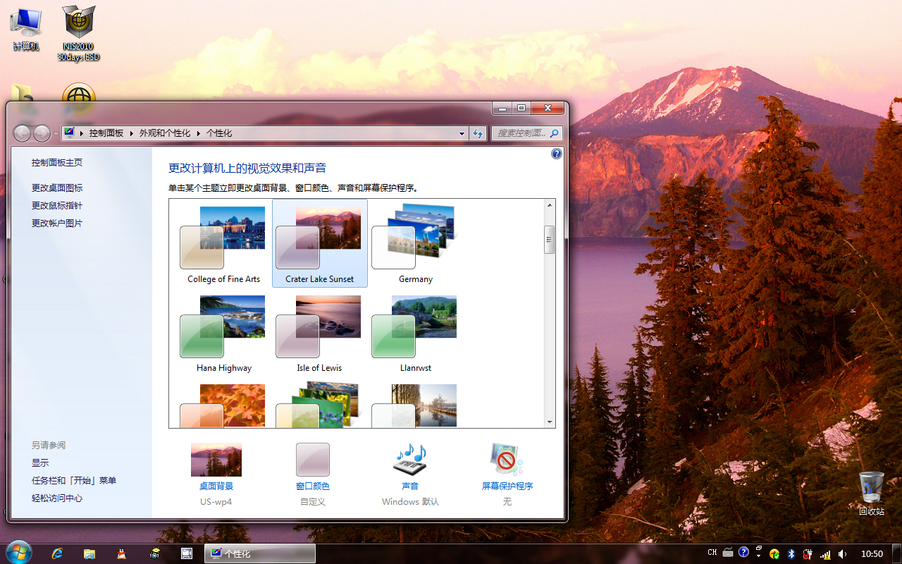The height and width of the screenshot is (564, 902).
Task: Select the autumn leaves theme thumbnail
Action: click(x=223, y=405)
